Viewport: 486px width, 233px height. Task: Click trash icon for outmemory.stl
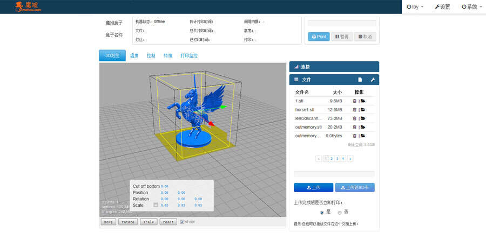(355, 127)
